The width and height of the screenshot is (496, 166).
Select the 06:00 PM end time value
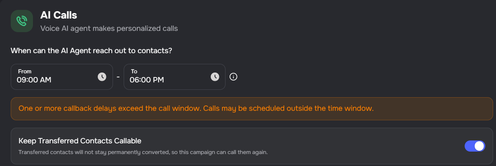[x=147, y=80]
